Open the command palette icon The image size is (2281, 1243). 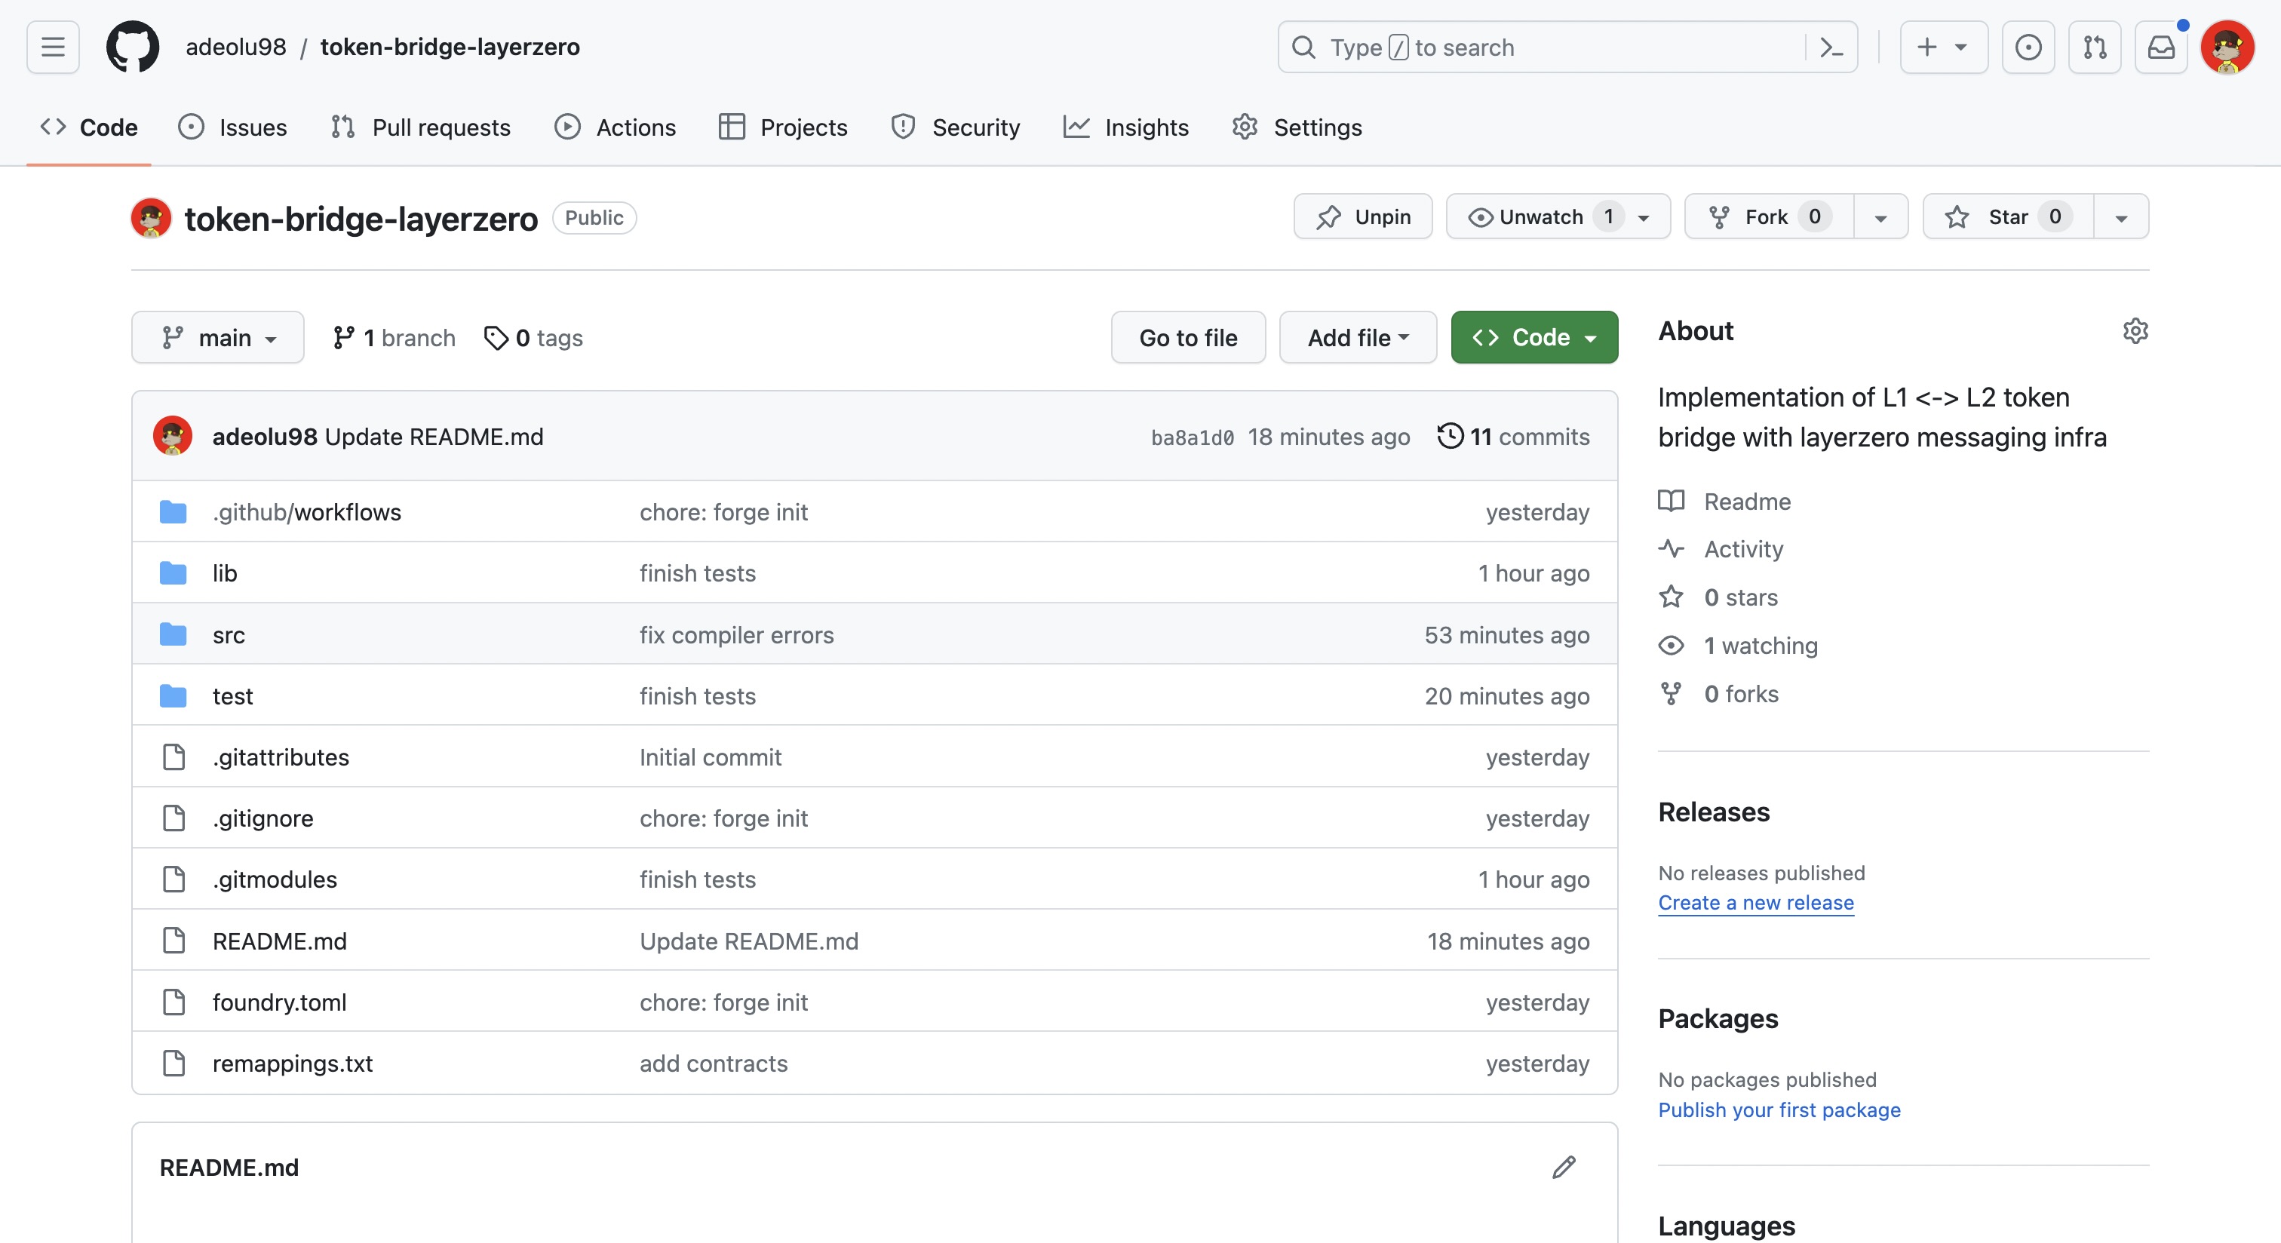click(1830, 47)
